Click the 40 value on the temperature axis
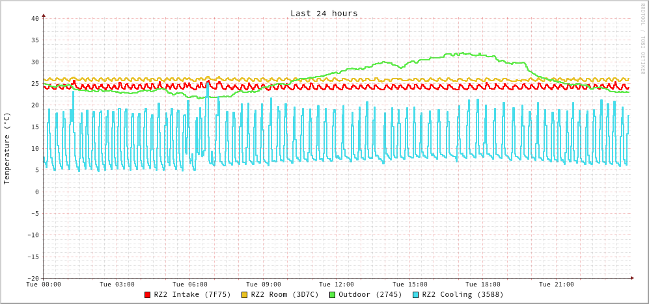The height and width of the screenshot is (304, 649). click(35, 18)
